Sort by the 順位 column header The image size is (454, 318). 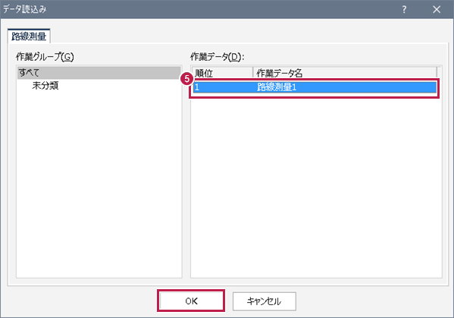(x=222, y=73)
